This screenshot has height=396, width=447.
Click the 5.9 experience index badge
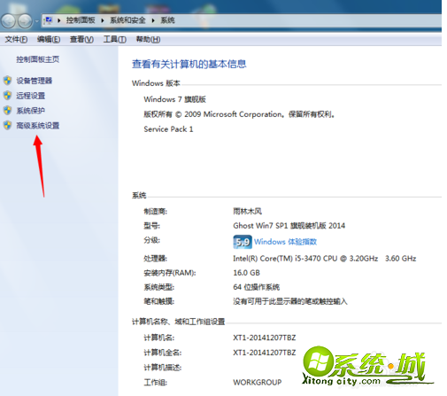pos(243,242)
